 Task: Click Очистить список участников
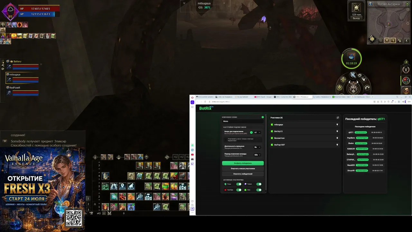pyautogui.click(x=243, y=169)
